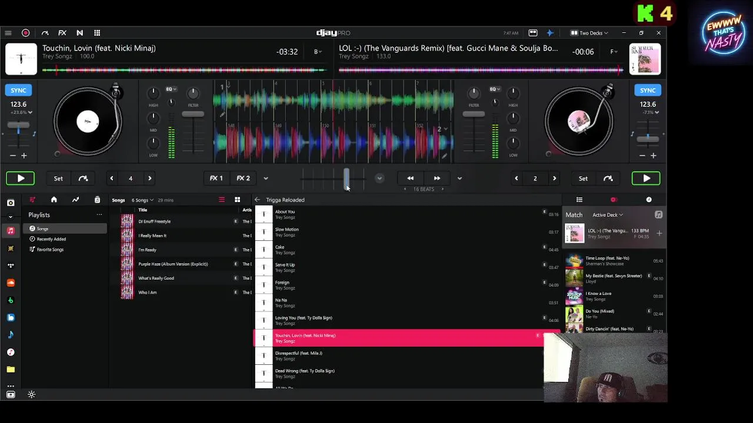The height and width of the screenshot is (423, 753).
Task: Expand left deck EQ dropdown
Action: click(171, 89)
